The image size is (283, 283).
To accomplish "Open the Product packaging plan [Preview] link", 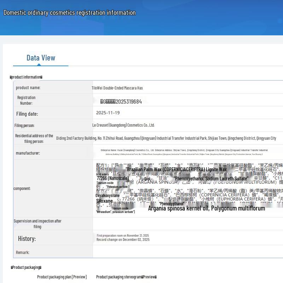I will [x=62, y=277].
